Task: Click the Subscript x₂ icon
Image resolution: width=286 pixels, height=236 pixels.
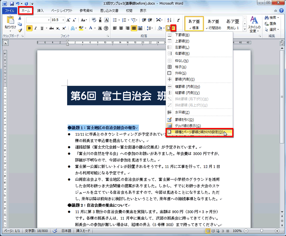Action: [58, 28]
